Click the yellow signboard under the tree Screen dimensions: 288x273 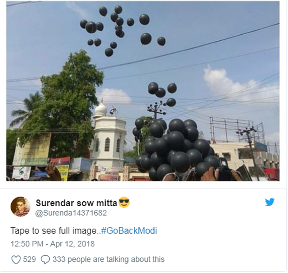tap(32, 149)
